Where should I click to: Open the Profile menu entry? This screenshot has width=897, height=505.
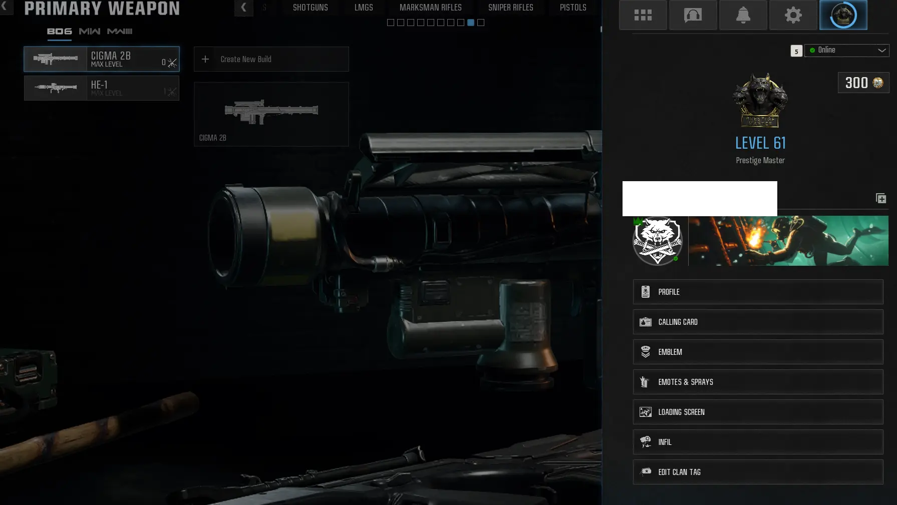click(x=758, y=292)
